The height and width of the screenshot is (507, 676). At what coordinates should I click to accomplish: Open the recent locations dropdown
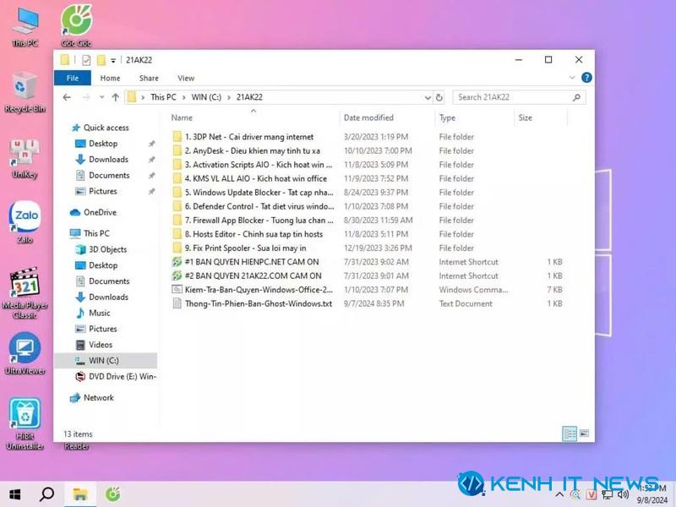coord(101,97)
